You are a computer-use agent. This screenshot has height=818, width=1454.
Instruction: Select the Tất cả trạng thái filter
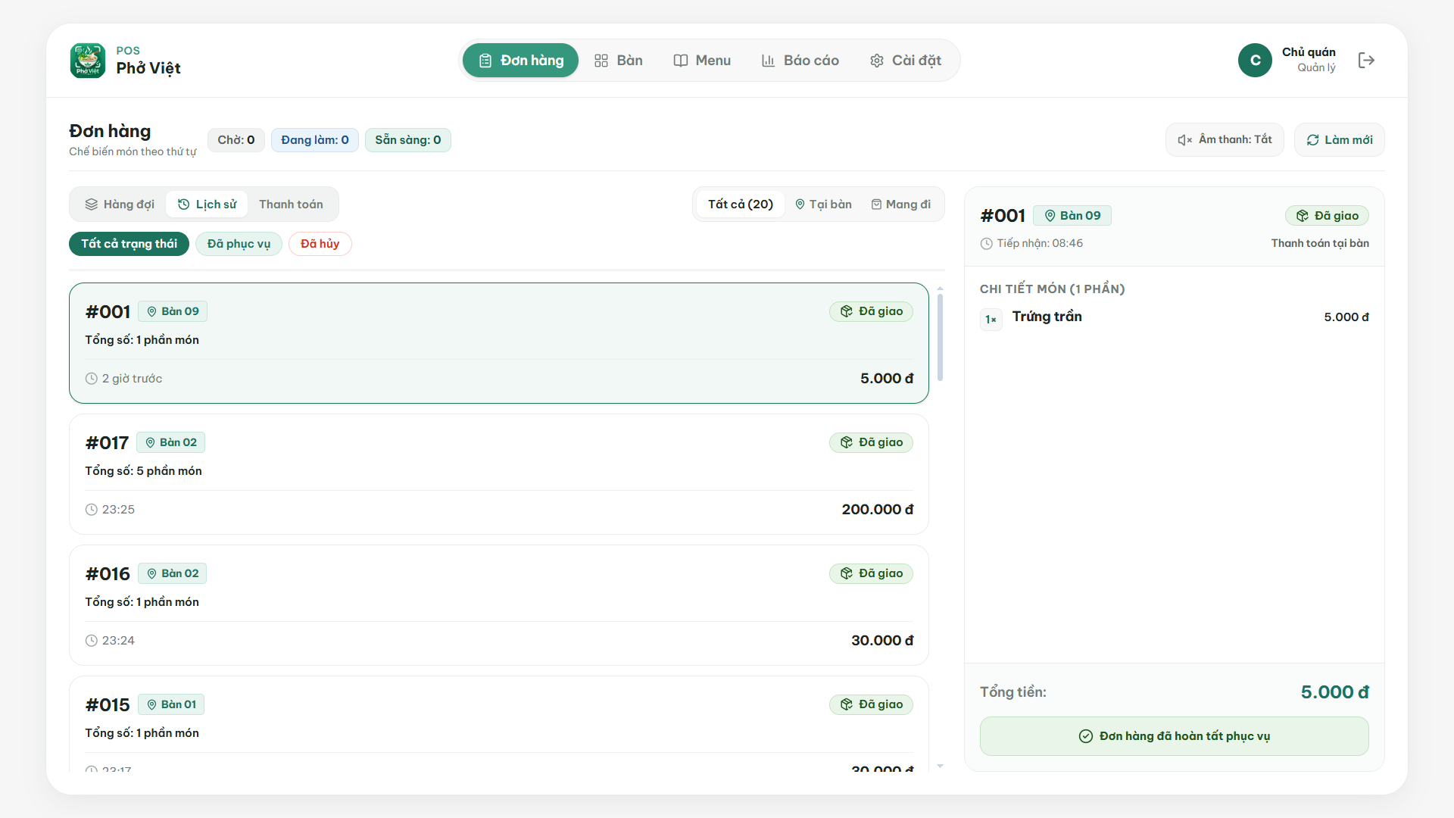pos(129,244)
